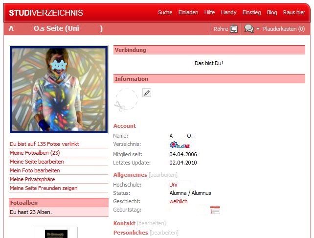Click the scissors placeholder image under Information
The height and width of the screenshot is (238, 314).
(126, 100)
